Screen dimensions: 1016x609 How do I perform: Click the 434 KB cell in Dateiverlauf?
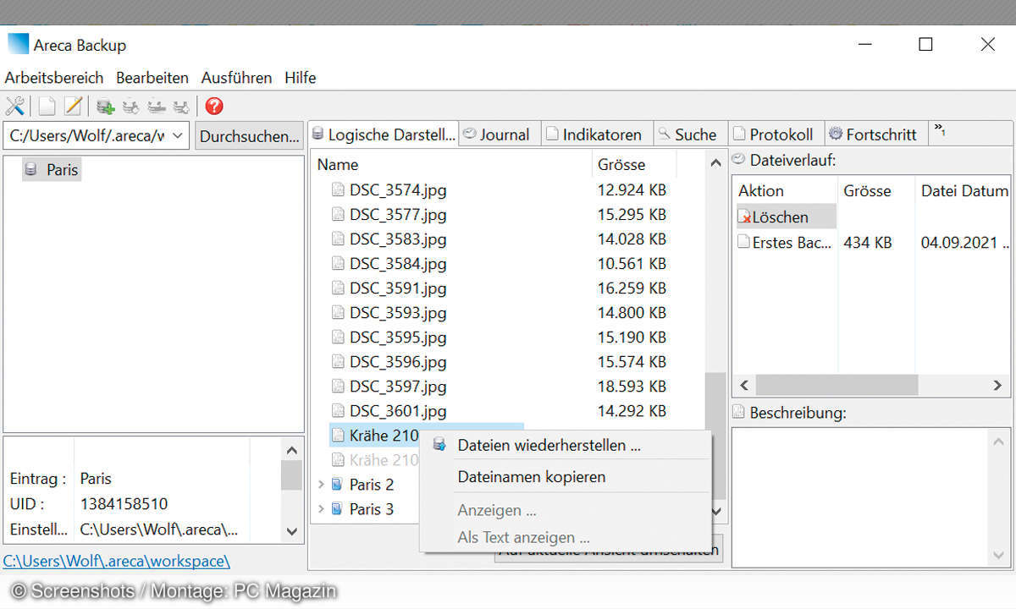click(868, 242)
